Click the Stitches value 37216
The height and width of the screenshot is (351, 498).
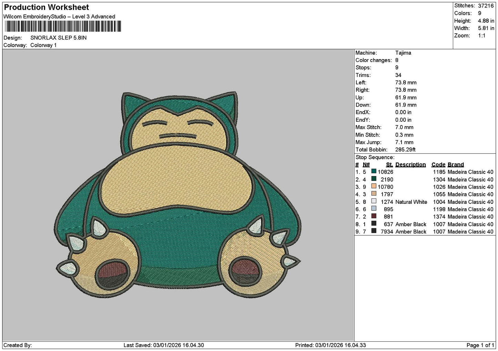tap(486, 6)
